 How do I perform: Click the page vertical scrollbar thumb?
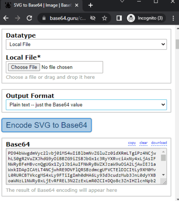coord(177,44)
